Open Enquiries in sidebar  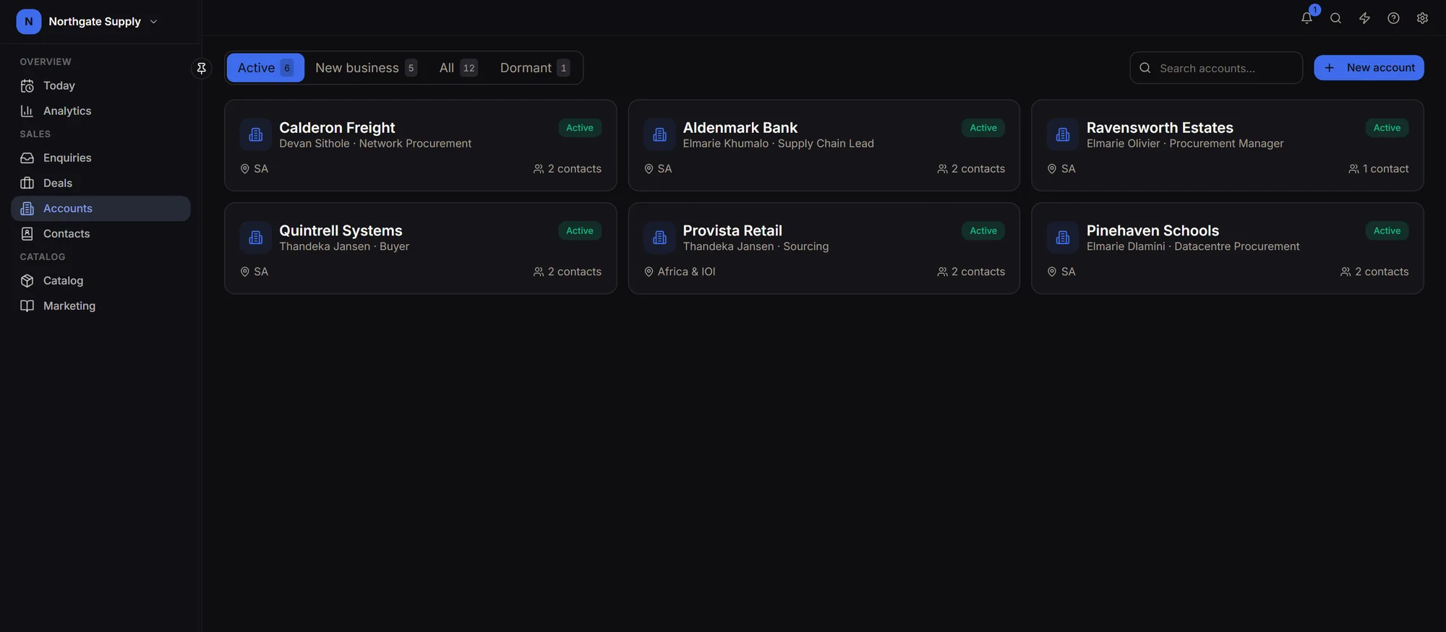[x=101, y=158]
